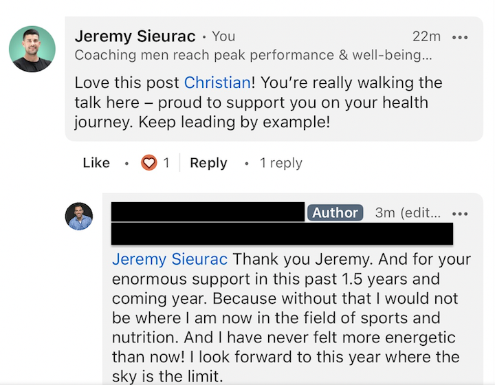Open the Author reply's three-dot options menu

click(460, 213)
